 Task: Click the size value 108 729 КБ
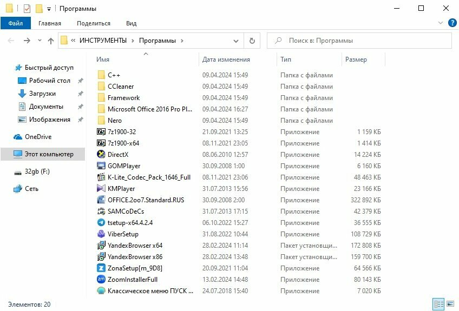[x=365, y=234]
